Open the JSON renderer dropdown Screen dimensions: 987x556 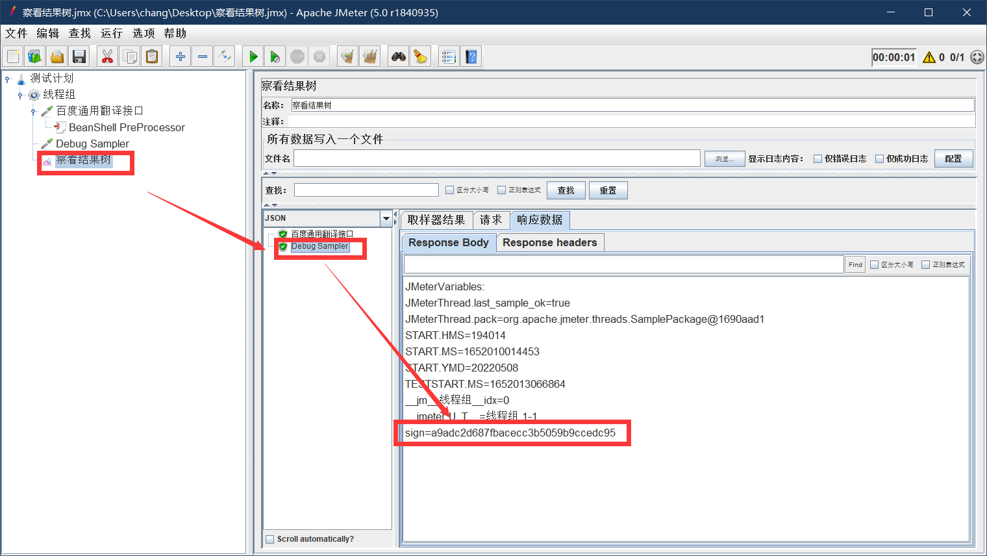click(x=386, y=218)
